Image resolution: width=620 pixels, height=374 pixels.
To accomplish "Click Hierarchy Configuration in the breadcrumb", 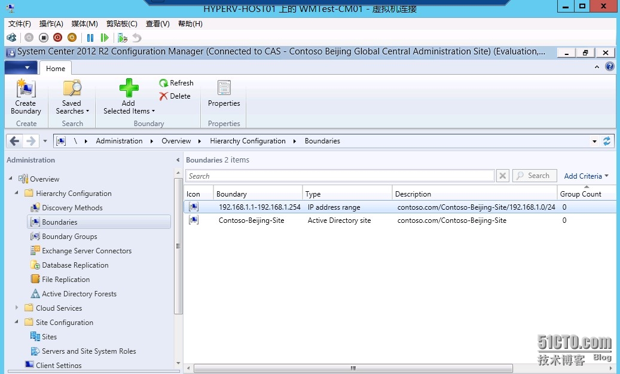I will click(248, 141).
